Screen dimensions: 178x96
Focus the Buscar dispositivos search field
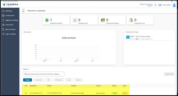(x=44, y=74)
